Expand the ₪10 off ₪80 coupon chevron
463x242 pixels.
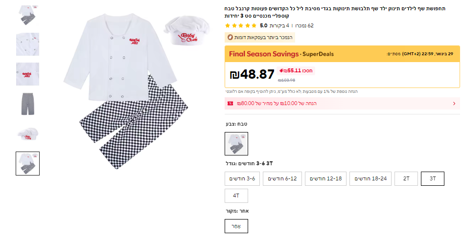point(454,104)
